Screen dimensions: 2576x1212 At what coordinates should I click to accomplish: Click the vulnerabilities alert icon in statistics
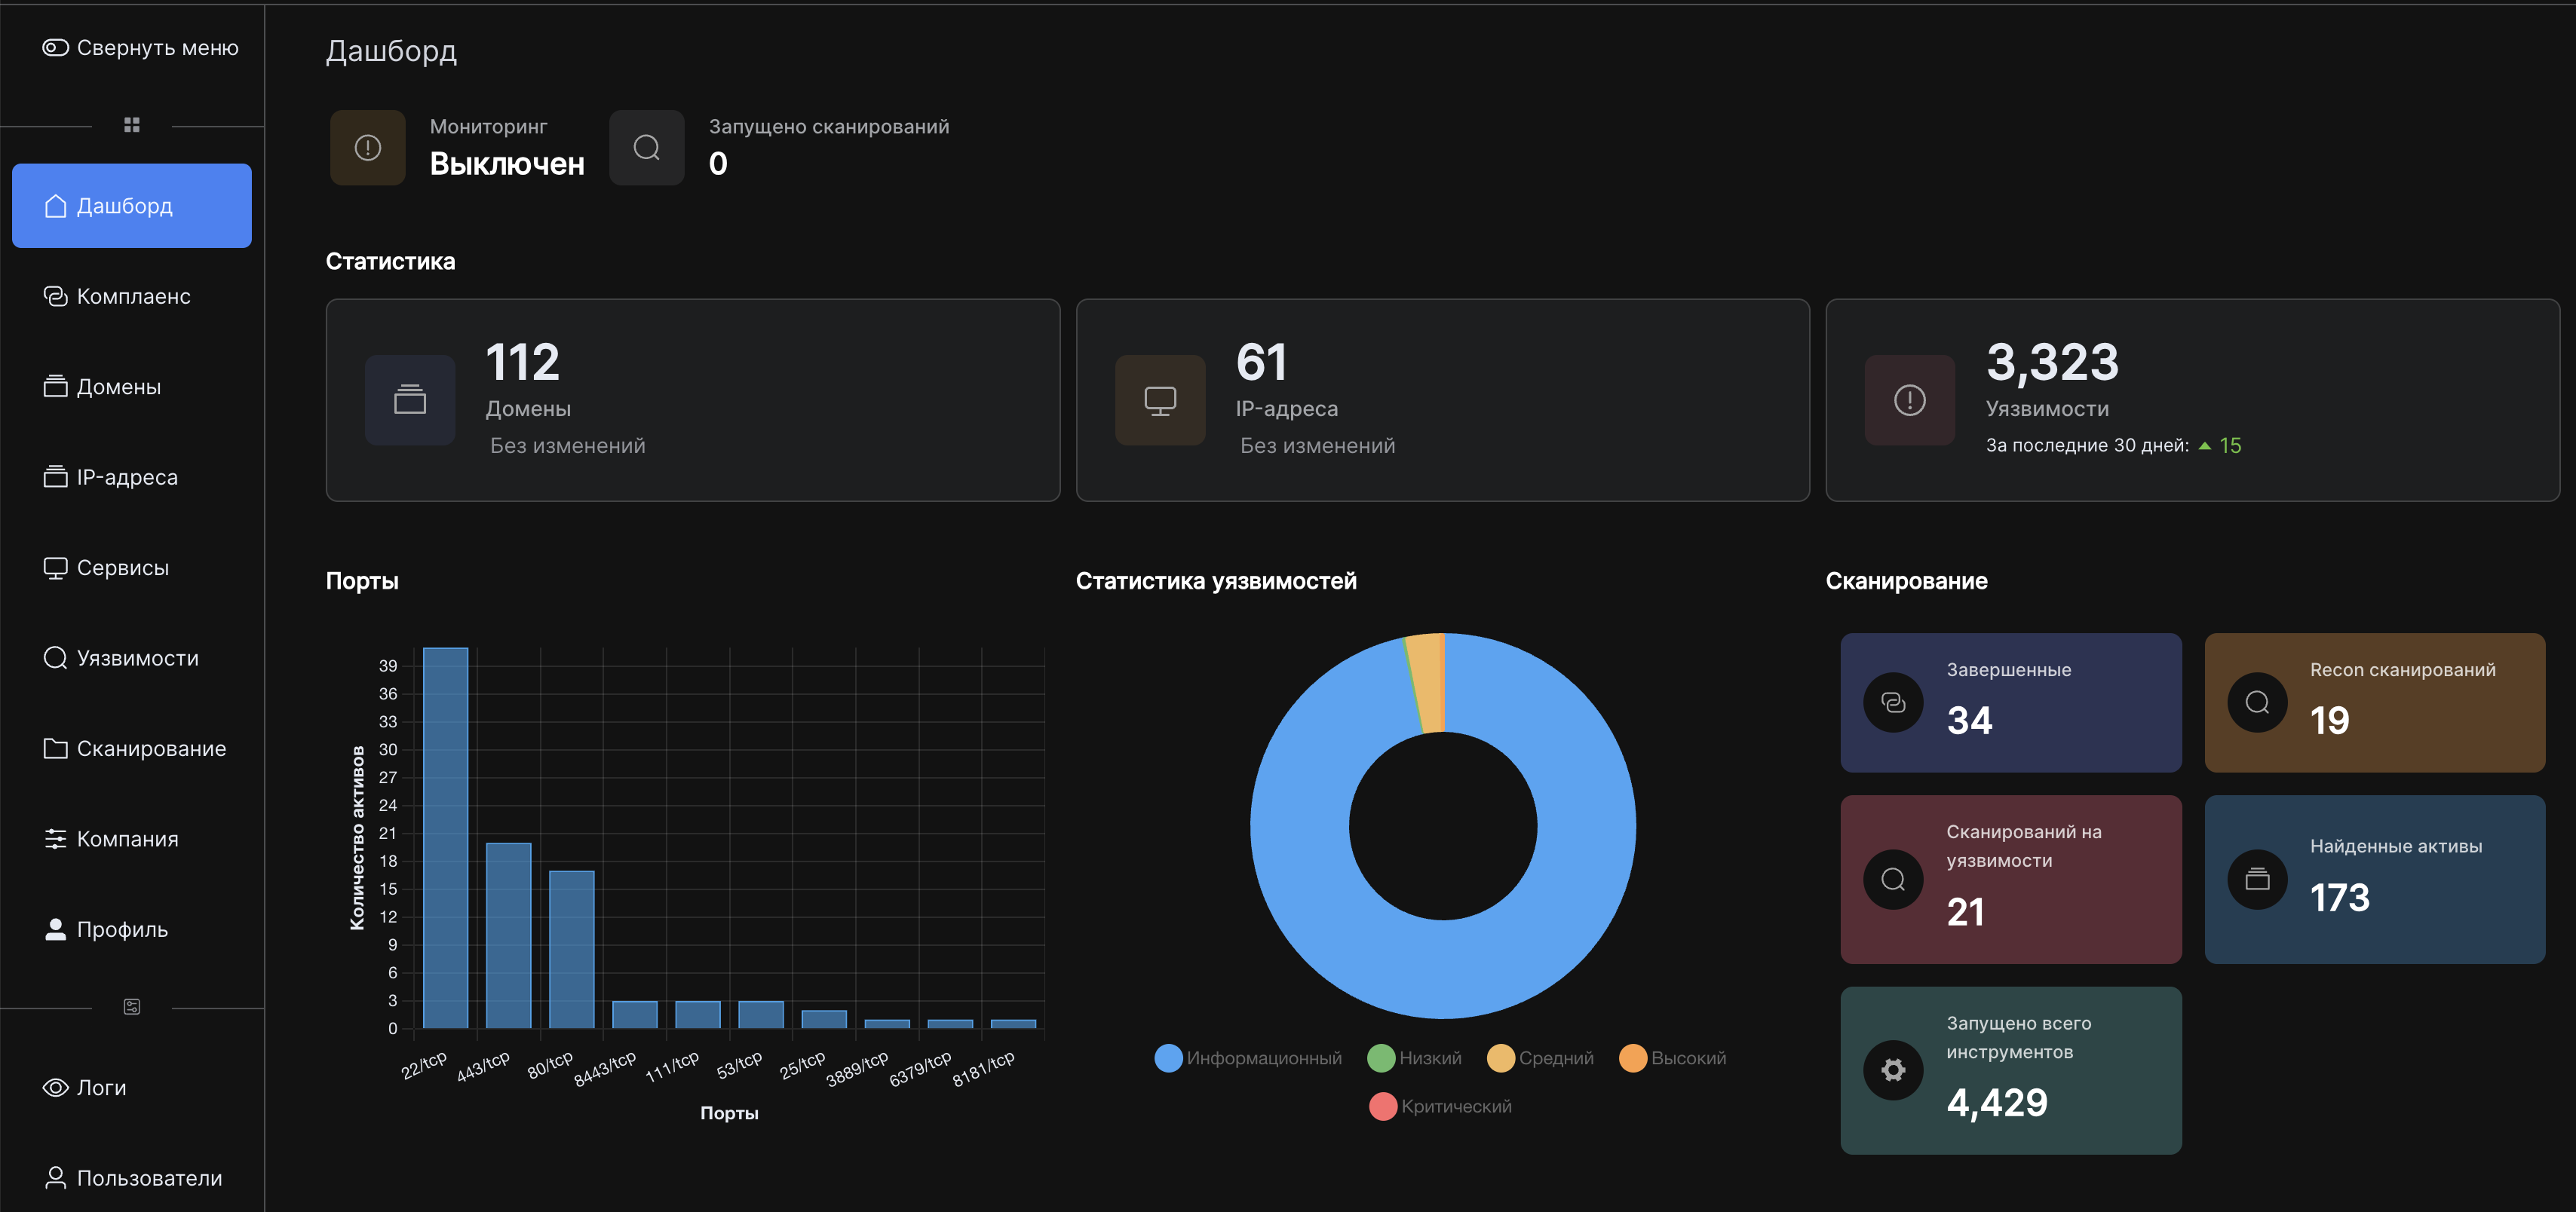[1909, 399]
